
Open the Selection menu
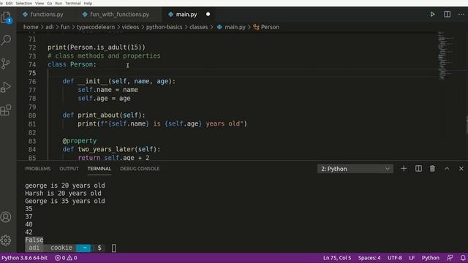(x=24, y=3)
